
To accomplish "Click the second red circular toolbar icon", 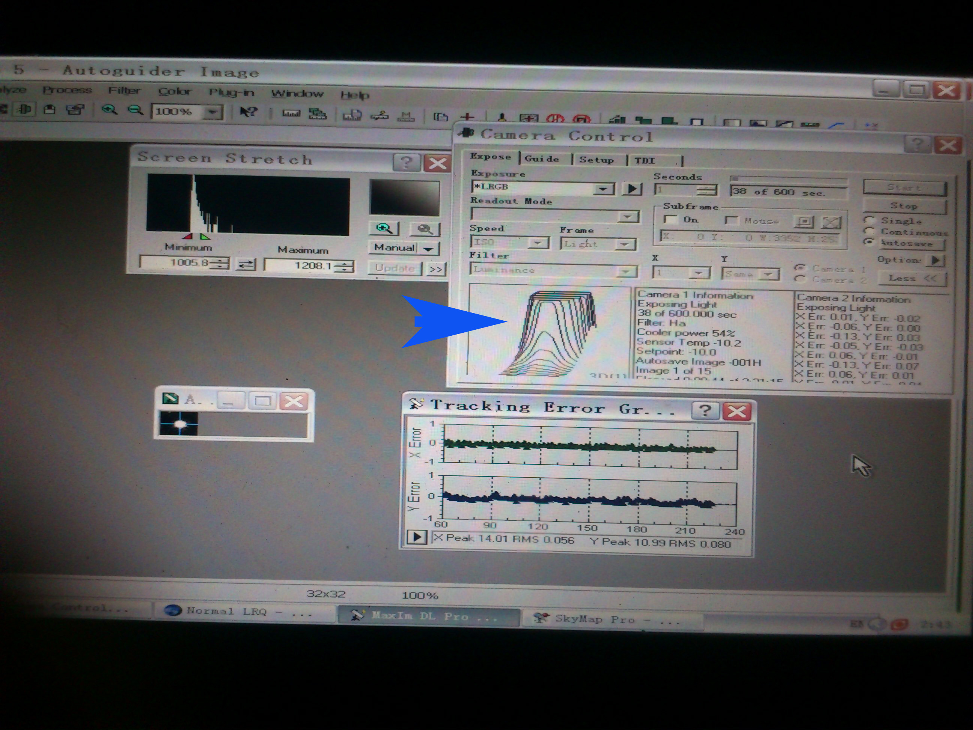I will click(x=581, y=120).
